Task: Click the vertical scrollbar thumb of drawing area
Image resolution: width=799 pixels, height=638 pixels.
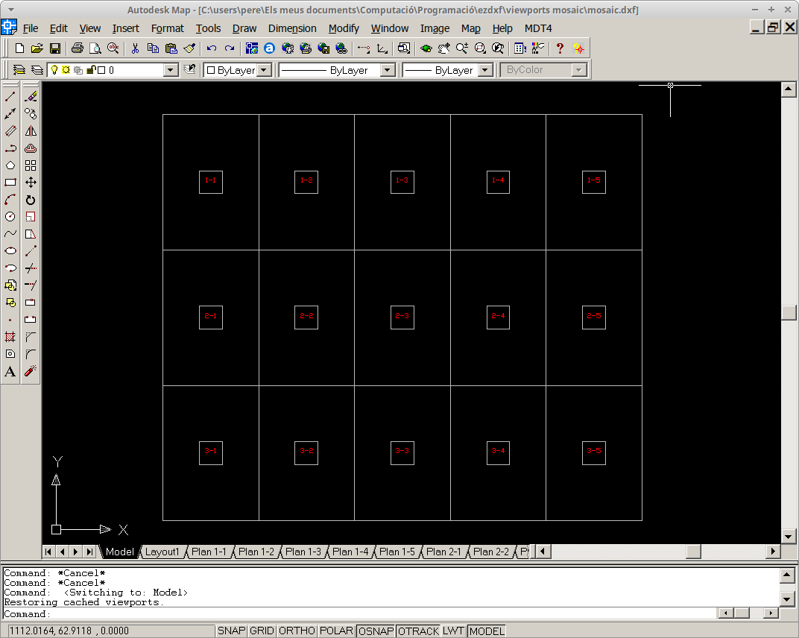Action: [x=789, y=312]
